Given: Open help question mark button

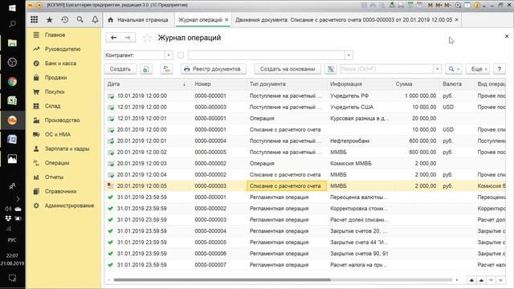Looking at the screenshot, I should point(499,69).
